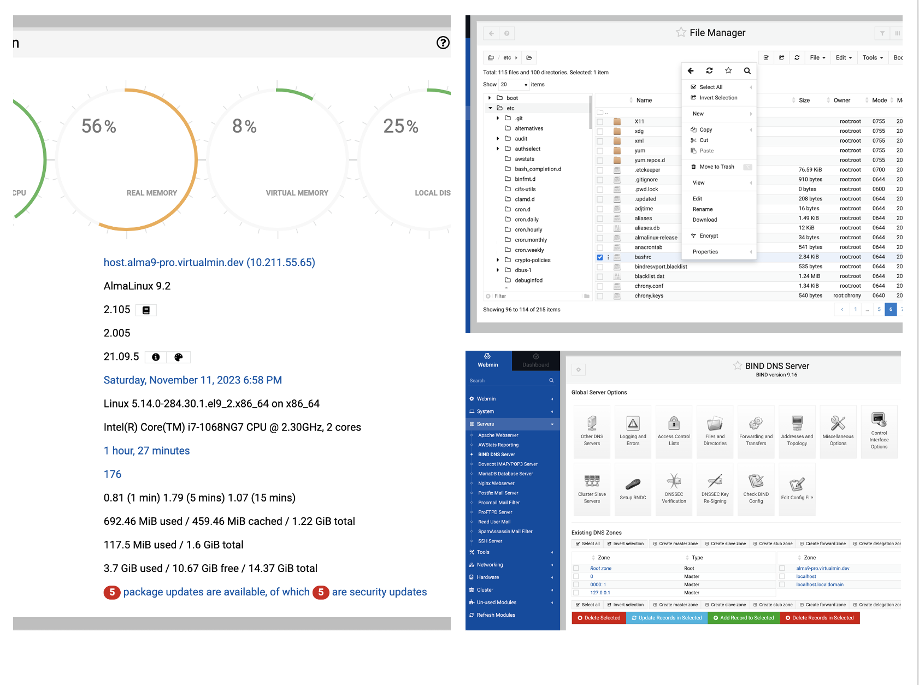Open the Setup RNDC tool
Image resolution: width=919 pixels, height=685 pixels.
tap(633, 488)
